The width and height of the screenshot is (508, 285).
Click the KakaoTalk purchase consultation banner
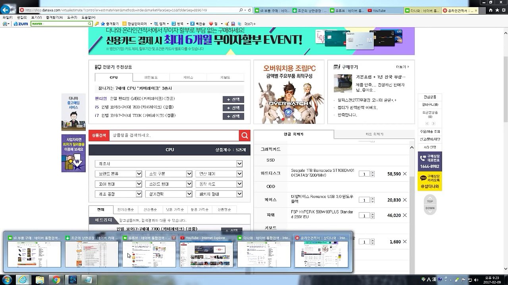point(430,182)
